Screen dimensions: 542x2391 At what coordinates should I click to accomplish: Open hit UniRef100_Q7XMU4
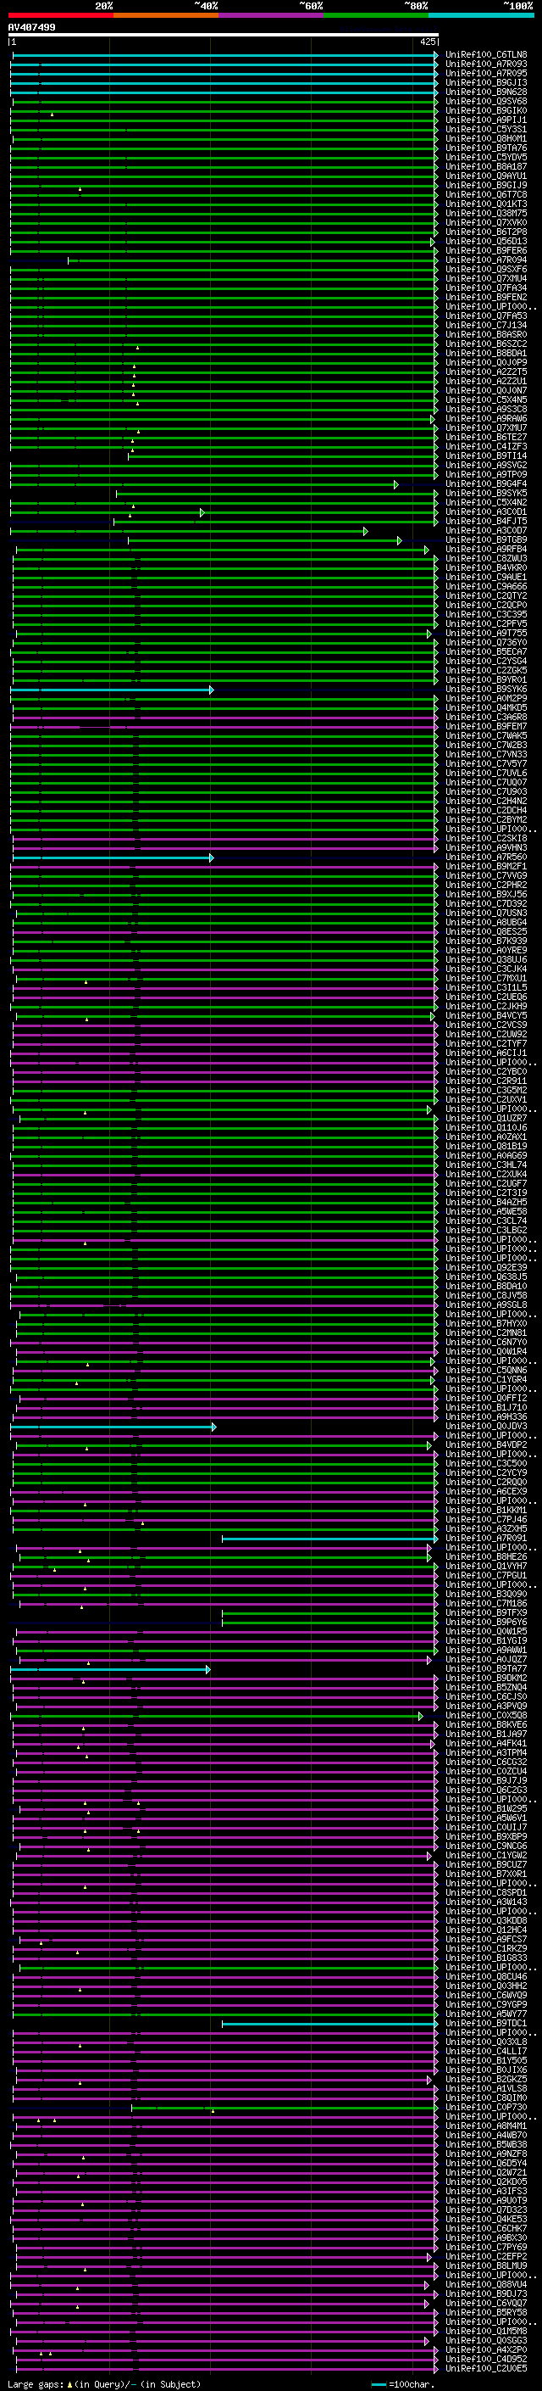pyautogui.click(x=486, y=278)
